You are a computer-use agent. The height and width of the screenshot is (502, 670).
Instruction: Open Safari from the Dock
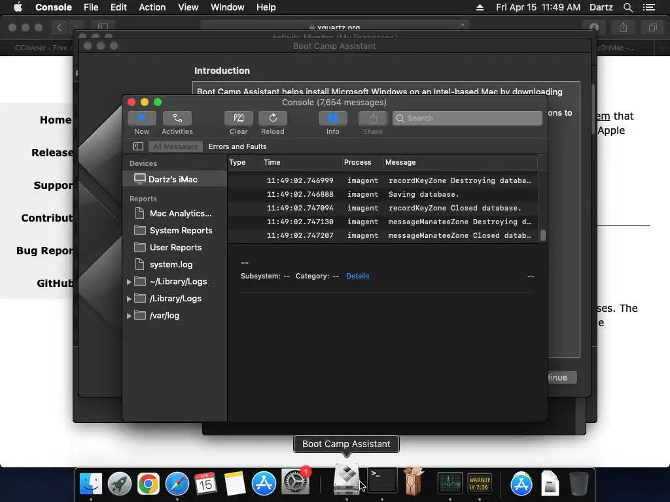pos(177,484)
